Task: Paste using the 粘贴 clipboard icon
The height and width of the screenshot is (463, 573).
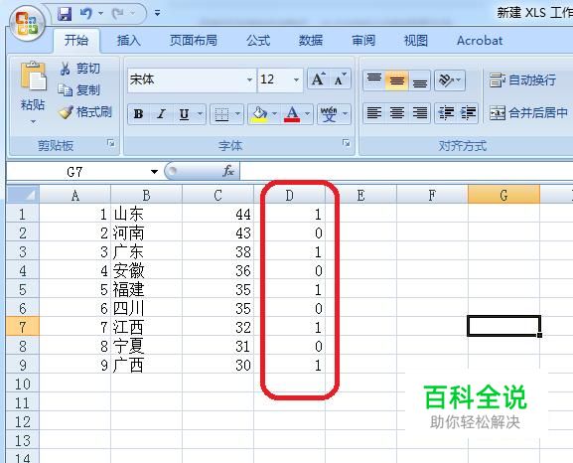Action: click(33, 77)
